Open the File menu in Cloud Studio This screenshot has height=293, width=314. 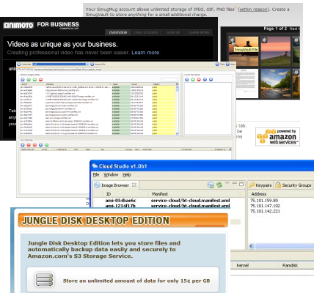point(96,175)
